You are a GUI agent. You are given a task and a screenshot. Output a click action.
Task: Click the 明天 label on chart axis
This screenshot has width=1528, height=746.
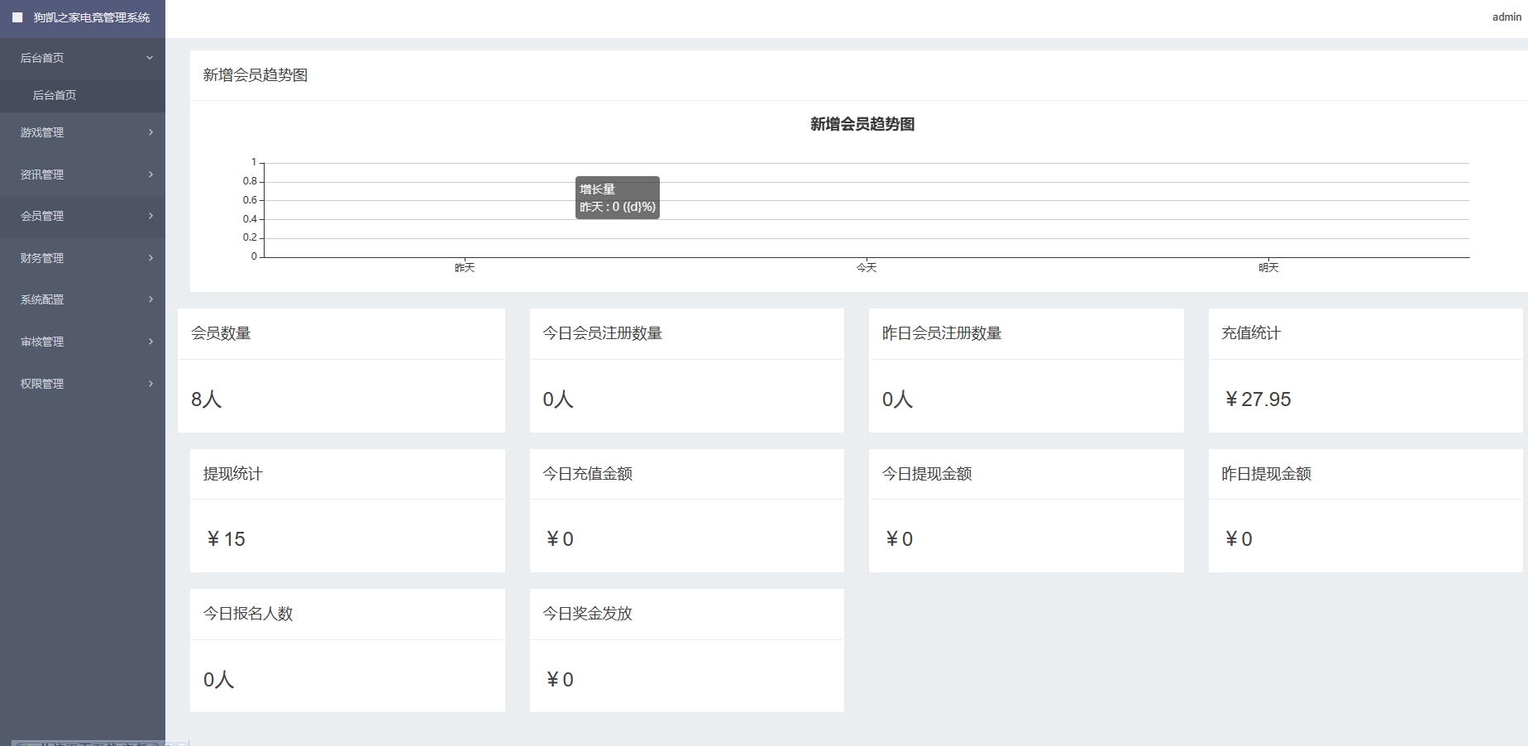[x=1268, y=268]
